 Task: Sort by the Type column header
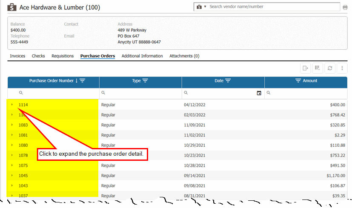click(x=136, y=81)
